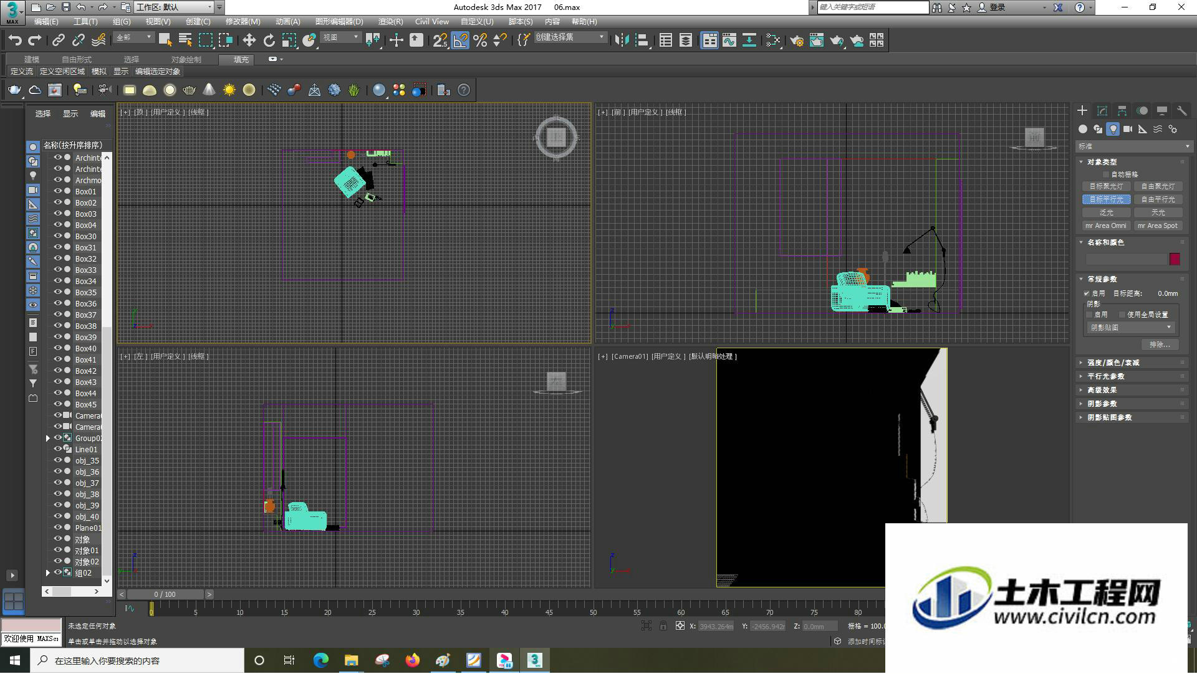Open the 编辑(E) menu
The height and width of the screenshot is (674, 1197).
point(46,22)
